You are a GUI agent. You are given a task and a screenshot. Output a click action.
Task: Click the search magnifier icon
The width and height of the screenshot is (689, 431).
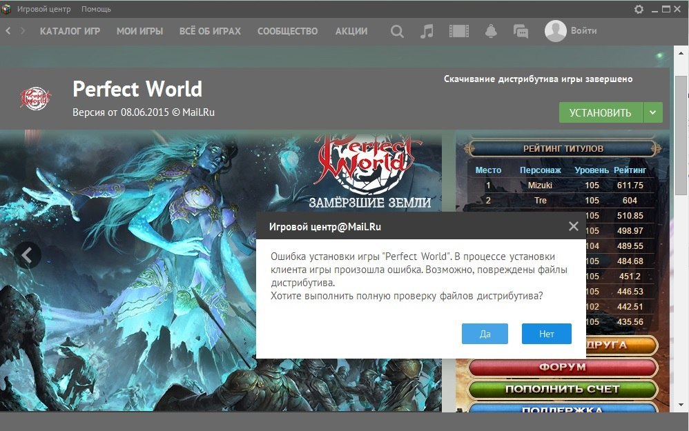[397, 31]
